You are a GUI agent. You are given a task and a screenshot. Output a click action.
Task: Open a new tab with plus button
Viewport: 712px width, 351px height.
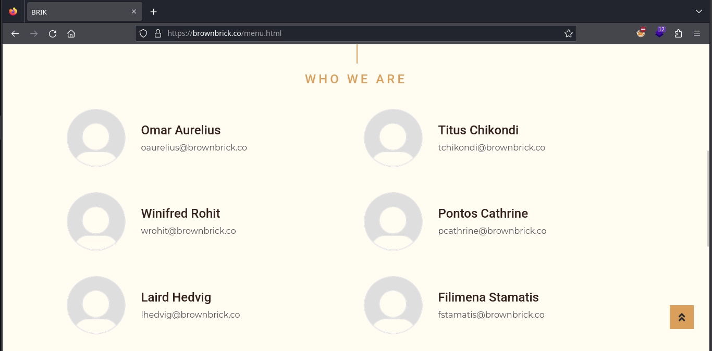[154, 11]
